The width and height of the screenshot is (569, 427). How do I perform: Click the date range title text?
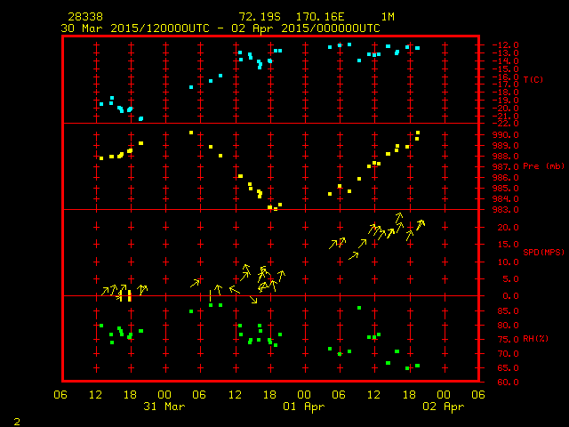(x=220, y=28)
